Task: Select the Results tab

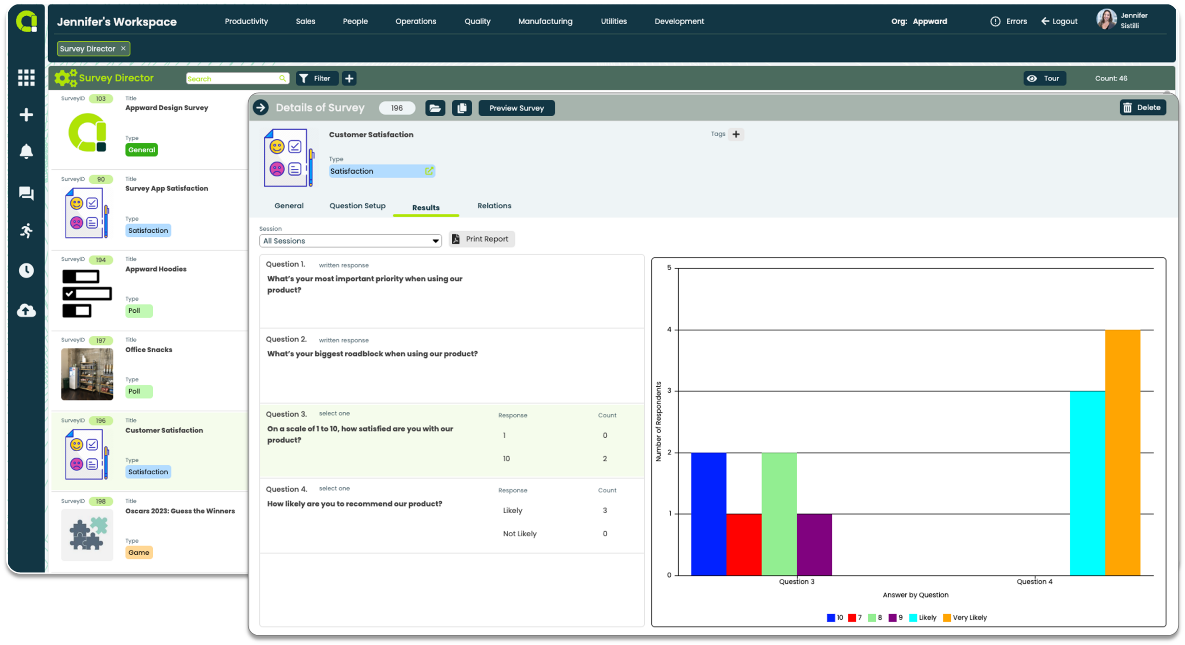Action: pos(426,208)
